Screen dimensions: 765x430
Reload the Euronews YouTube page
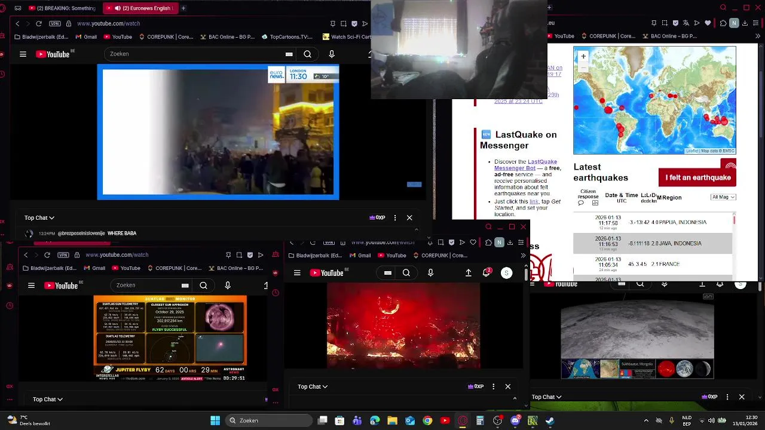[39, 23]
